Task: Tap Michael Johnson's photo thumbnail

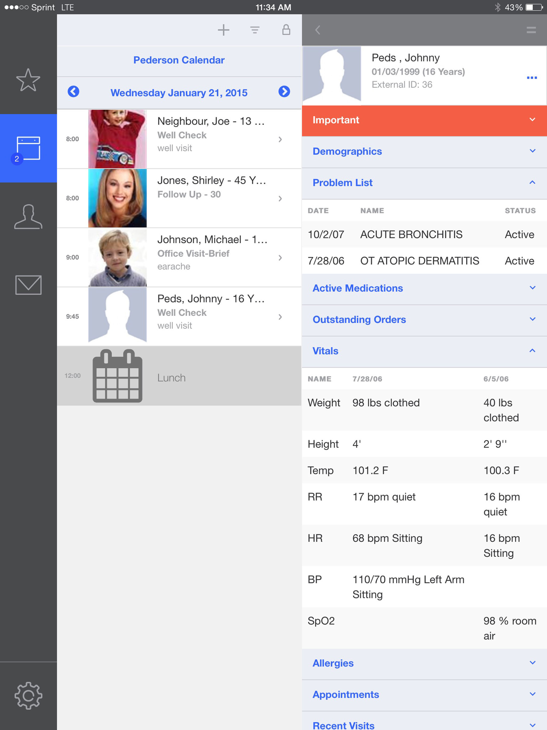Action: click(x=118, y=257)
